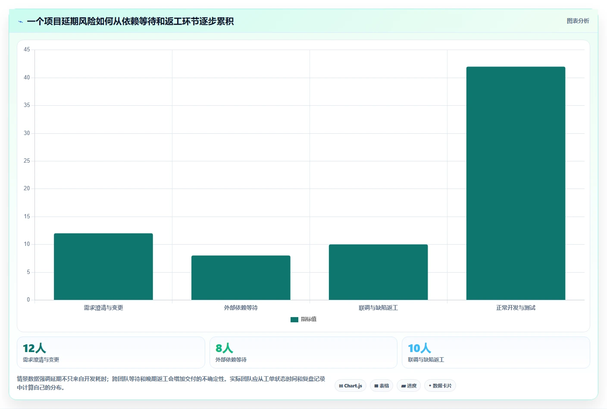
Task: Click the y-axis value 35
Action: click(27, 105)
